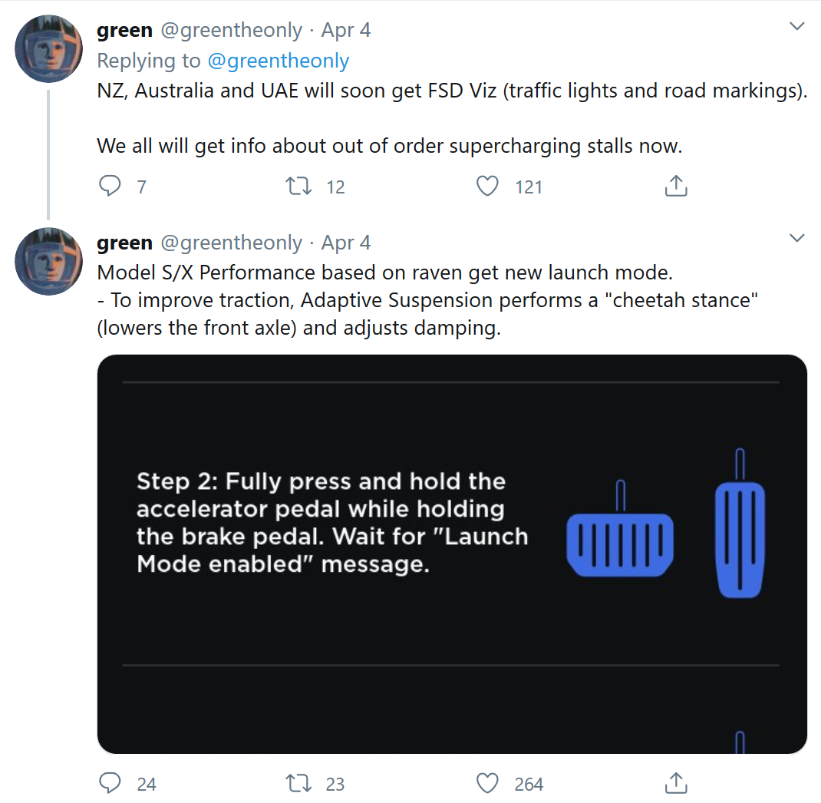This screenshot has height=803, width=821.
Task: Click the @greentheonly handle on second tweet
Action: click(x=231, y=243)
